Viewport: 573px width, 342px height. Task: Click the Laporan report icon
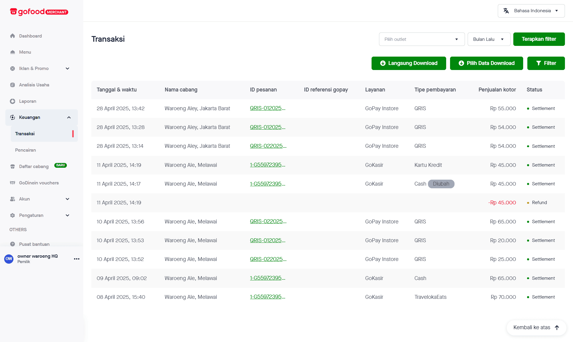point(13,101)
